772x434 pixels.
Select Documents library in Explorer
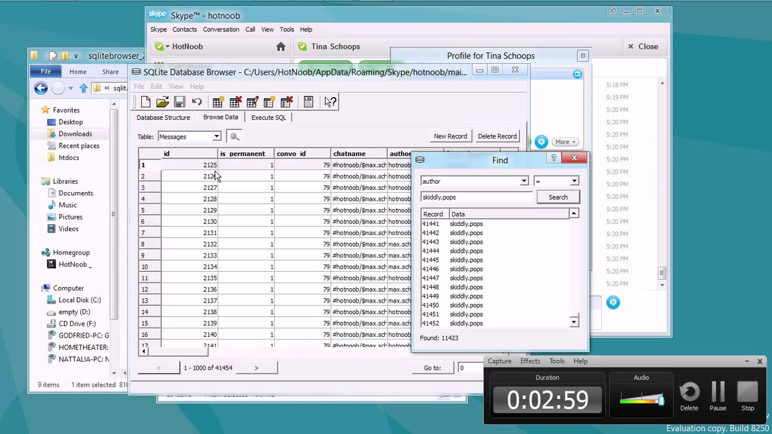click(x=75, y=193)
